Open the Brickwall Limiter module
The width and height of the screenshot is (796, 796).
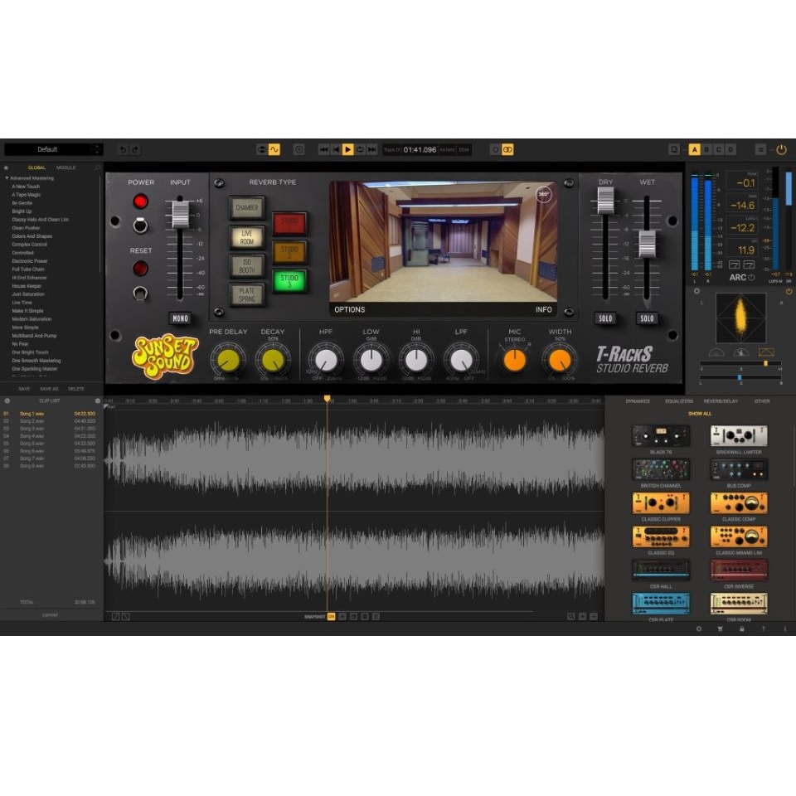pyautogui.click(x=738, y=435)
